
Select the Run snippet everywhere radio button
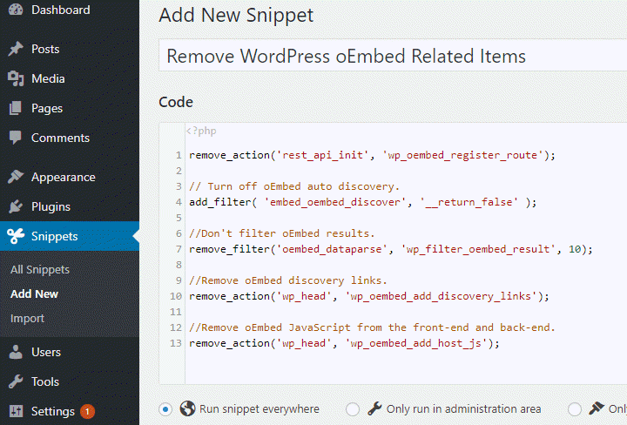click(165, 409)
